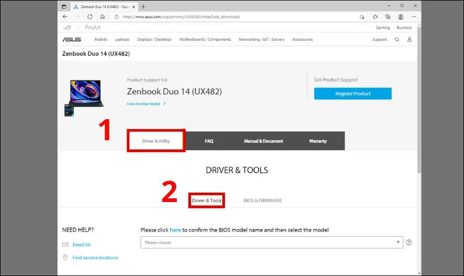Open the Networking / IoT / Servers menu
The image size is (464, 276).
pos(262,39)
